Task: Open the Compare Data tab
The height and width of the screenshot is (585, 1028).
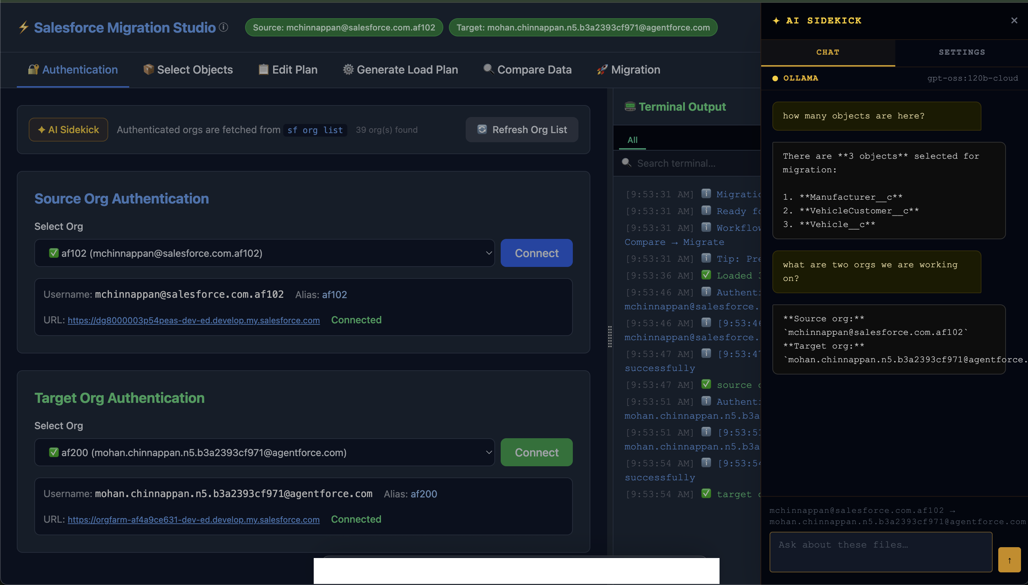Action: pyautogui.click(x=527, y=69)
